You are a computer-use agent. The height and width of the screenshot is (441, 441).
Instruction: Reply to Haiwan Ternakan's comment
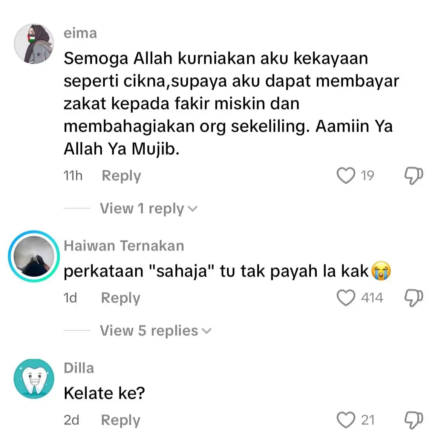121,298
